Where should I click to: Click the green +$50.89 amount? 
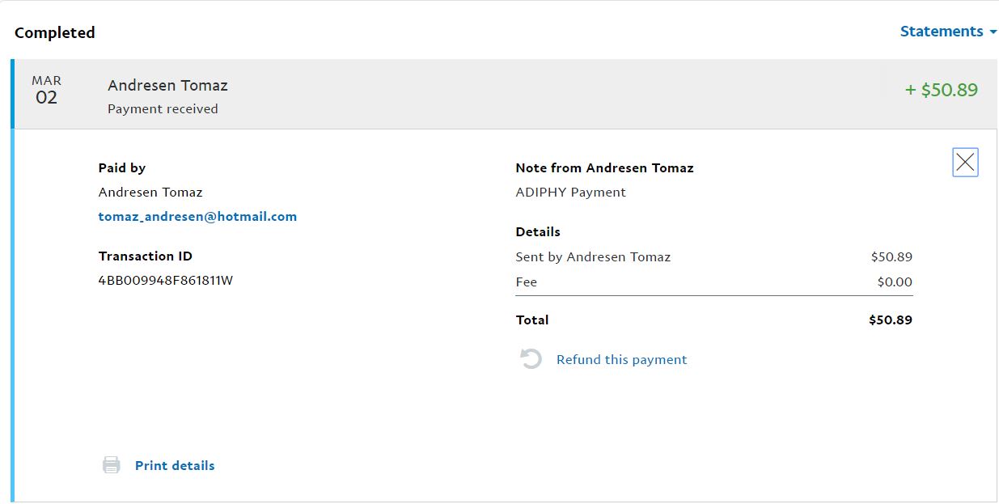click(941, 90)
